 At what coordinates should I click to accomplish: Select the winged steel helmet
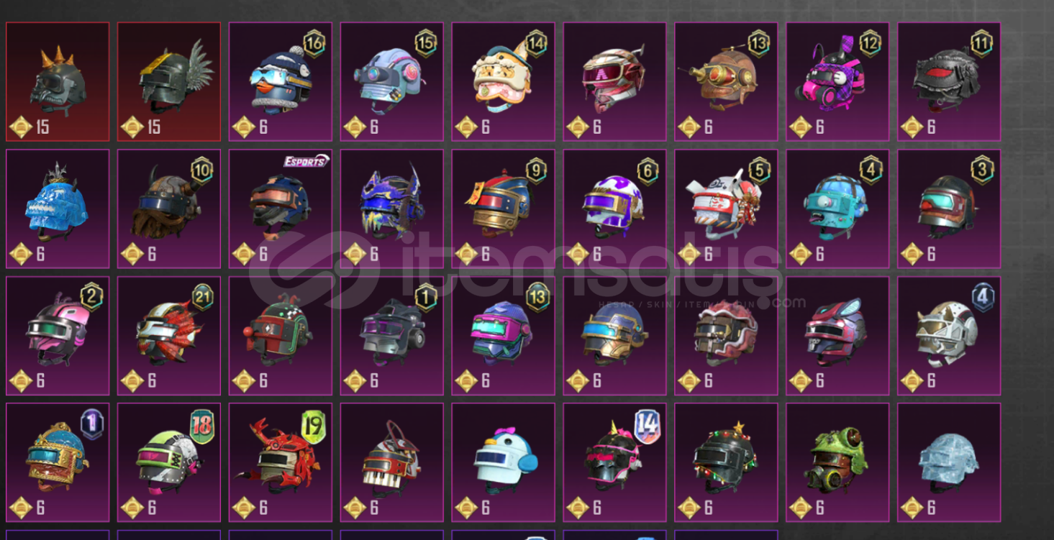[169, 82]
